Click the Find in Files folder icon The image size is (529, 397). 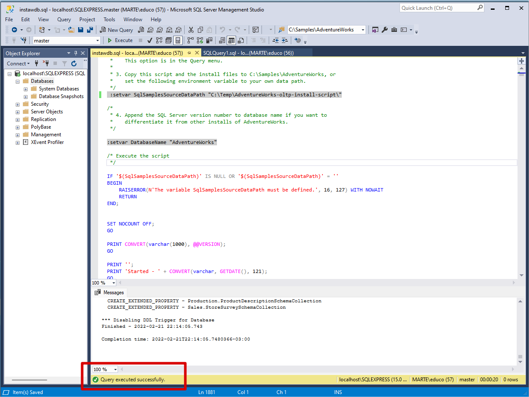coord(282,30)
